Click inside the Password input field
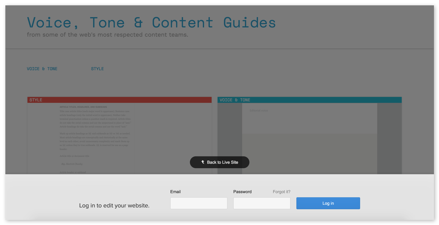Image resolution: width=439 pixels, height=225 pixels. point(262,203)
